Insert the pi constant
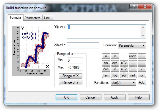 point(142,75)
